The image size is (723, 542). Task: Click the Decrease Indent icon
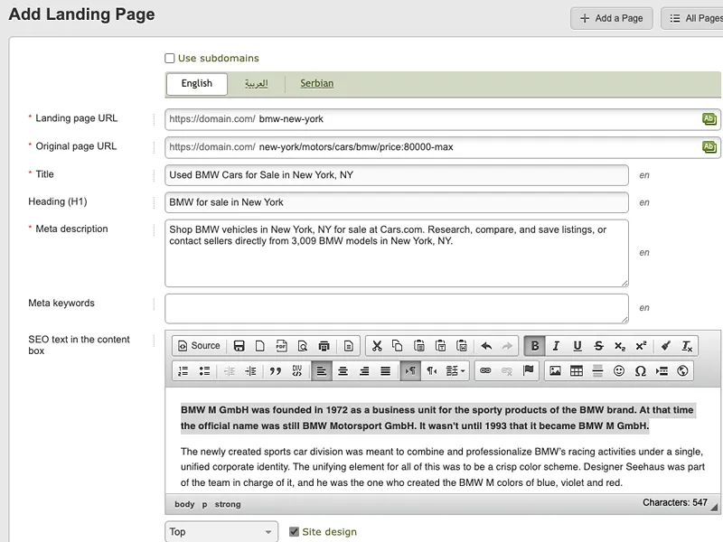(x=230, y=370)
